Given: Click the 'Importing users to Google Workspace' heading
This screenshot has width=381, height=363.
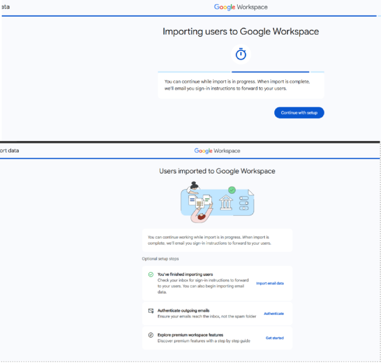Looking at the screenshot, I should coord(241,31).
